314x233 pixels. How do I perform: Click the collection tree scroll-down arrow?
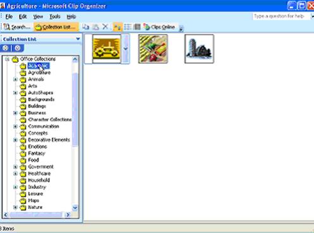75,208
